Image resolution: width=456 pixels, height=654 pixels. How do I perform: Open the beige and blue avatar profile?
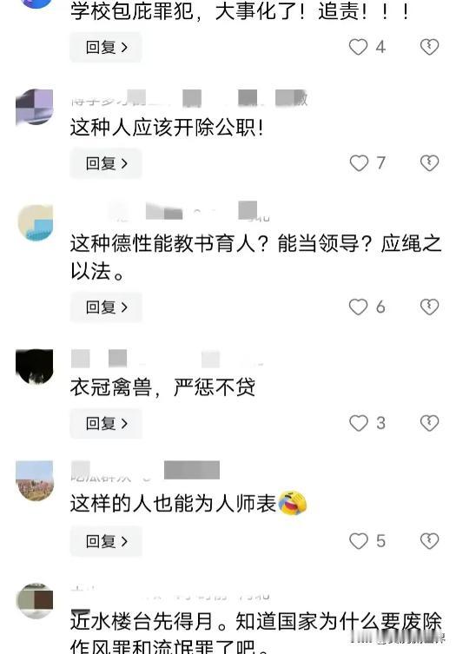pyautogui.click(x=36, y=222)
